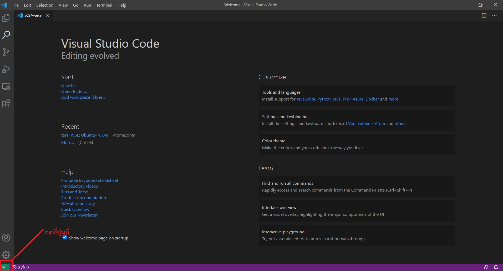This screenshot has height=271, width=503.
Task: Open the Manage gear icon
Action: [6, 255]
